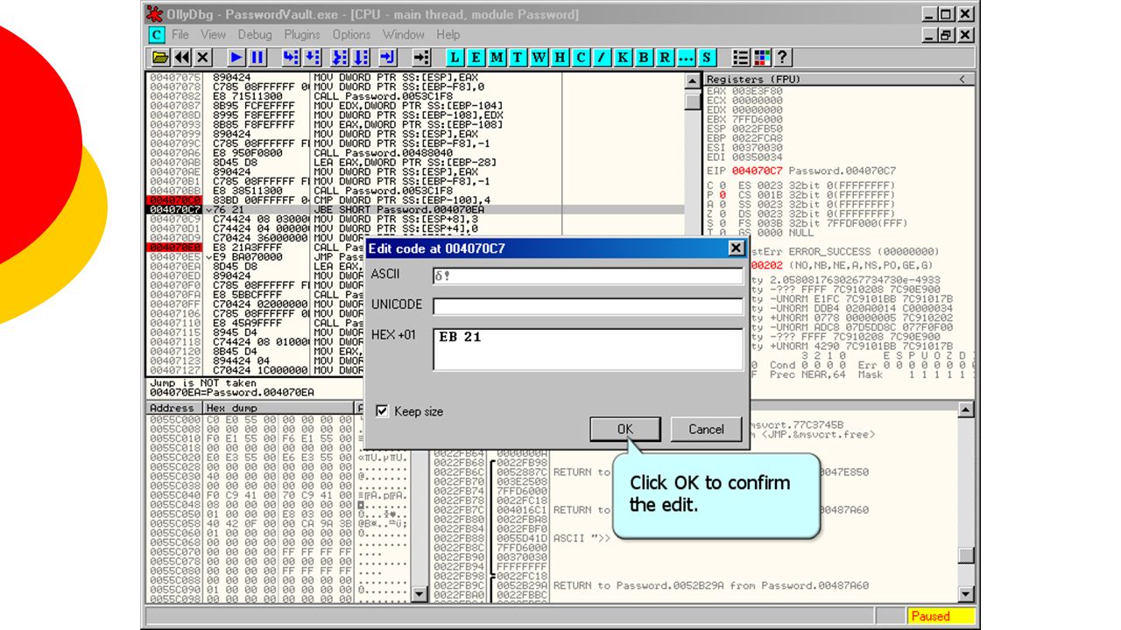The height and width of the screenshot is (630, 1121).
Task: Open Source S button
Action: tap(707, 58)
